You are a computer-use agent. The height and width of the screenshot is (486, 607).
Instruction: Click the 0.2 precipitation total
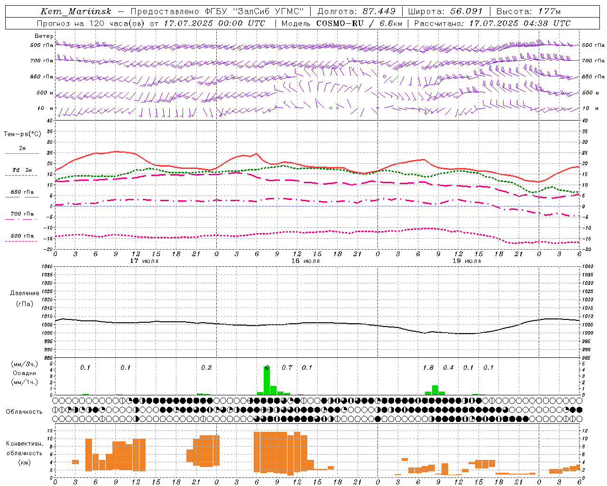click(206, 367)
